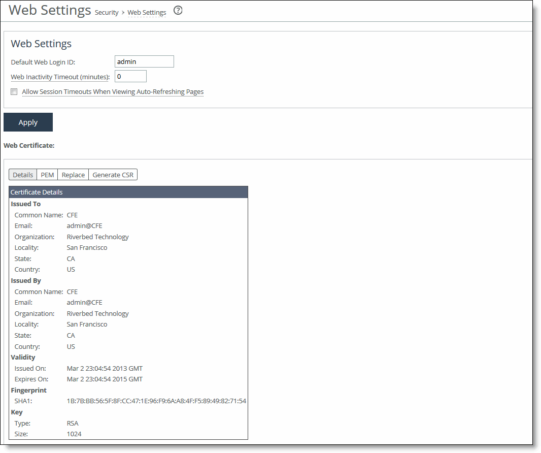This screenshot has height=453, width=541.
Task: Open the Web Settings breadcrumb link
Action: click(x=146, y=13)
